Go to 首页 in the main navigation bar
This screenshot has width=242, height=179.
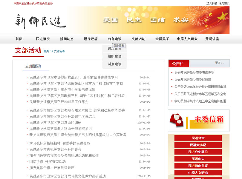(19, 39)
